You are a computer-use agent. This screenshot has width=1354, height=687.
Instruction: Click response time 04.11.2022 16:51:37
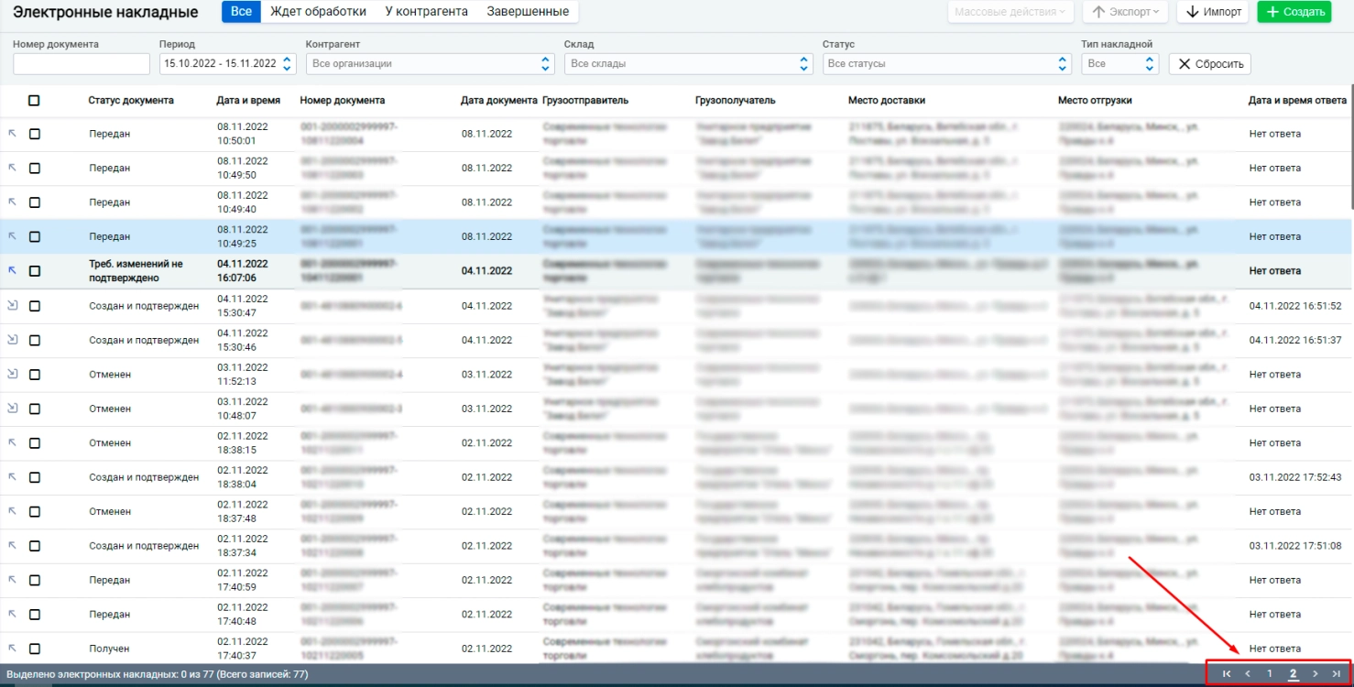click(1295, 340)
